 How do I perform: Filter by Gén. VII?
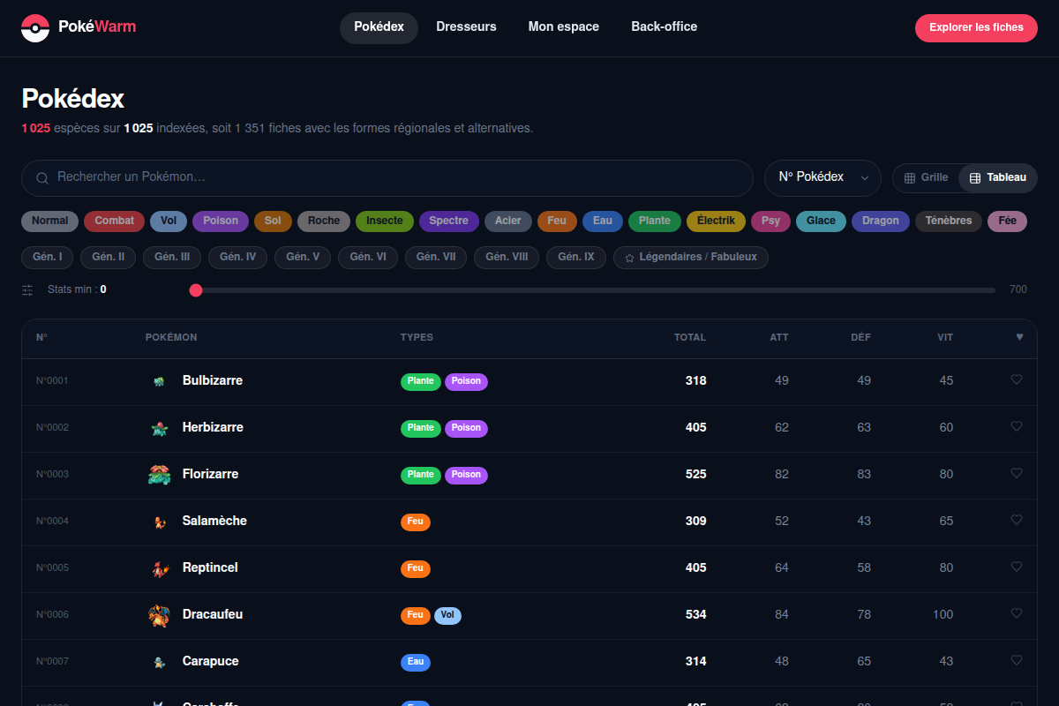pyautogui.click(x=436, y=258)
